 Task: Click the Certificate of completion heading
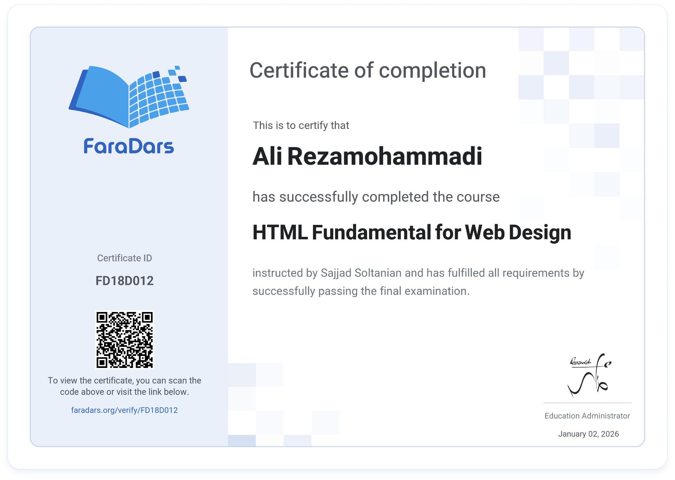click(x=367, y=70)
